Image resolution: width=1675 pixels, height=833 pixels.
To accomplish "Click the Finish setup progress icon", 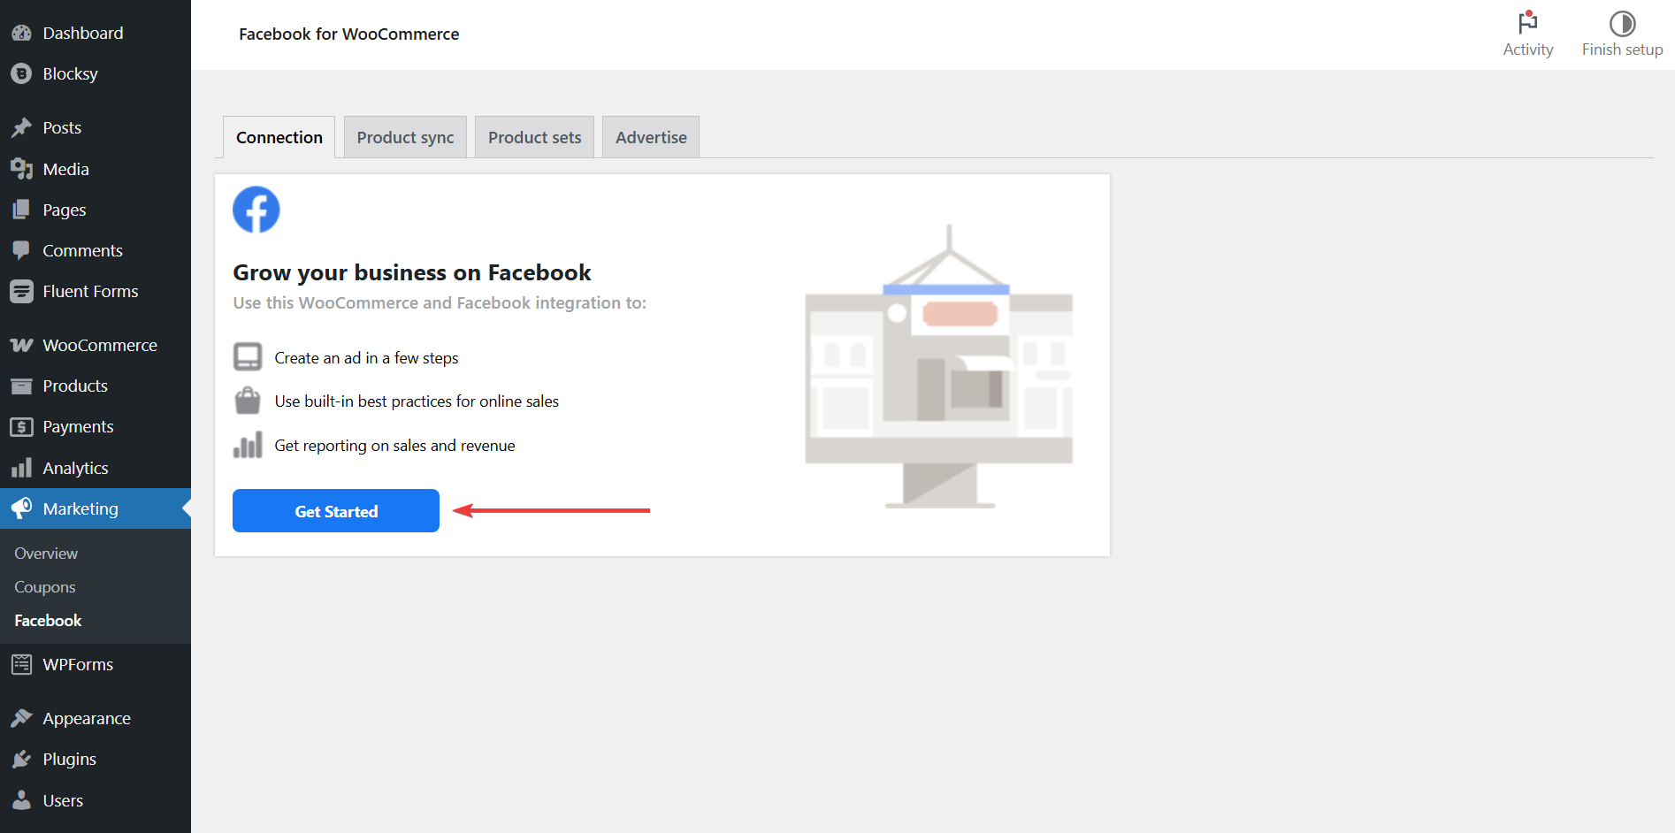I will pyautogui.click(x=1622, y=23).
